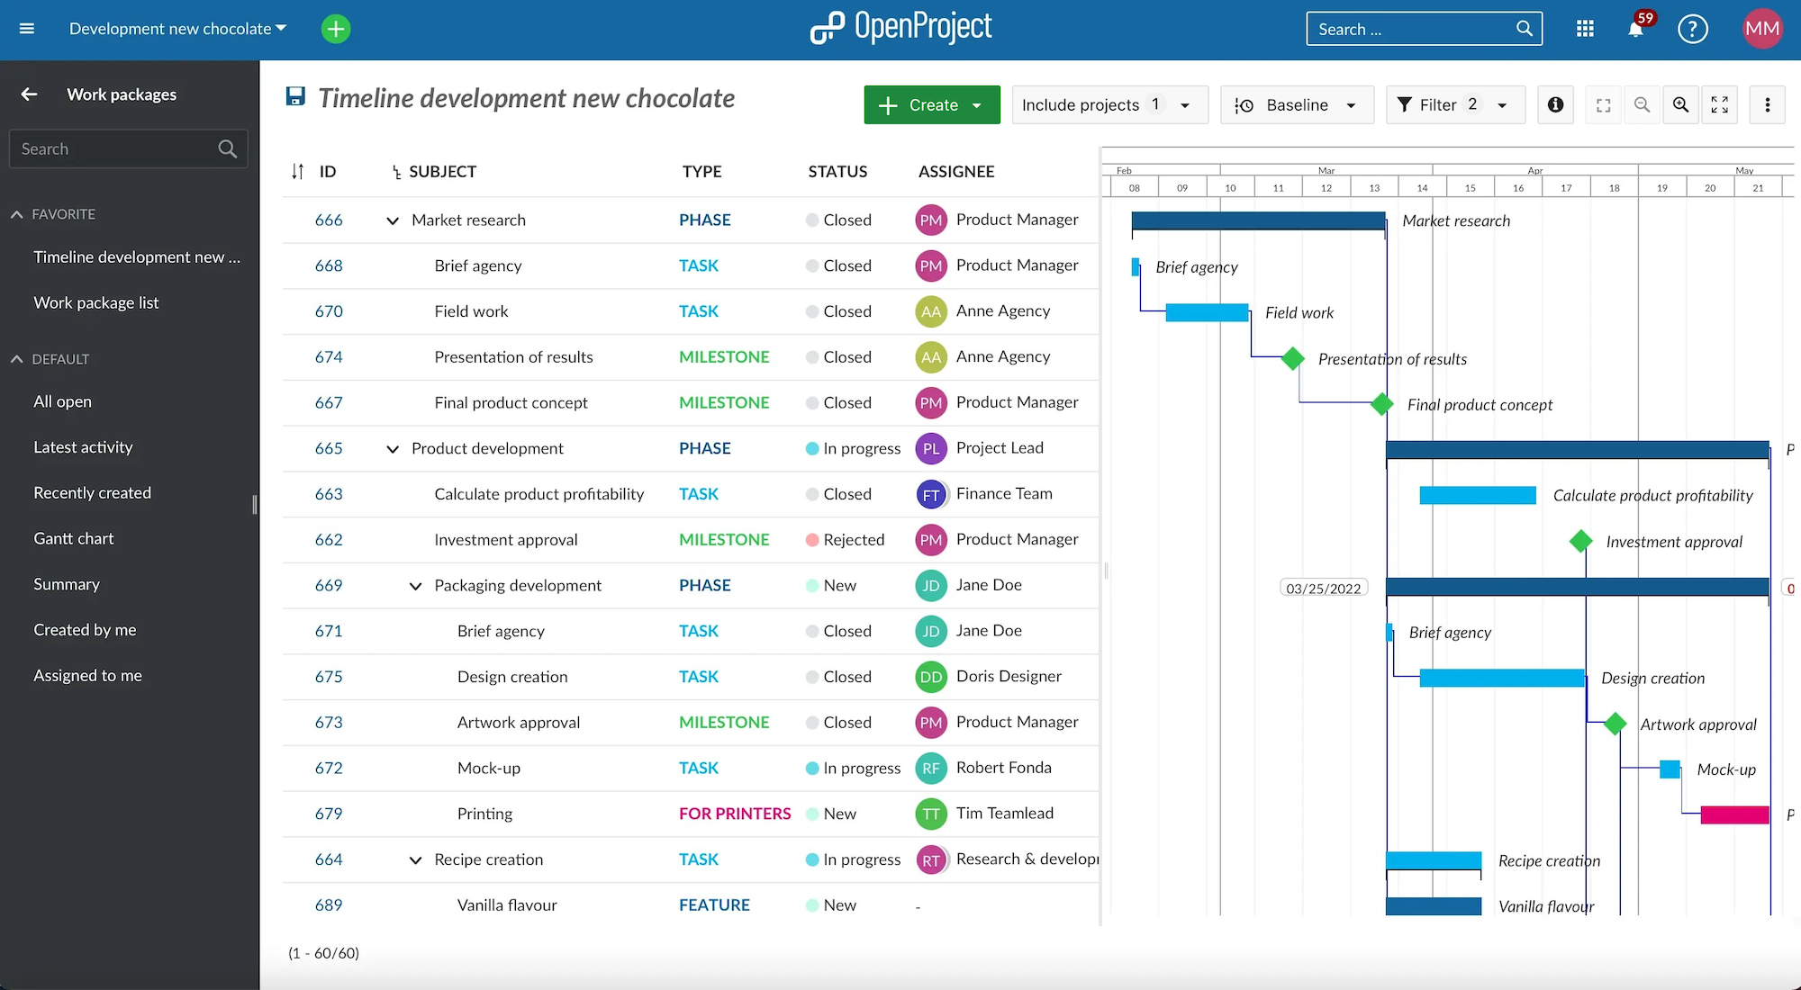Select Work package list sidebar item

coord(95,301)
